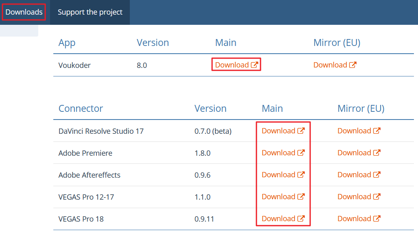Click Mirror (EU) download for Adobe Premiere
The width and height of the screenshot is (418, 235).
tap(359, 153)
